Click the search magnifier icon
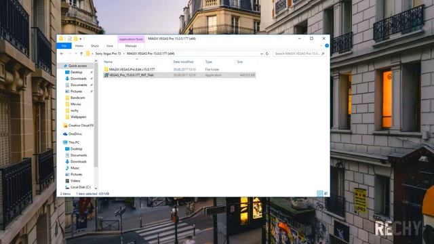This screenshot has height=244, width=434. click(x=323, y=54)
